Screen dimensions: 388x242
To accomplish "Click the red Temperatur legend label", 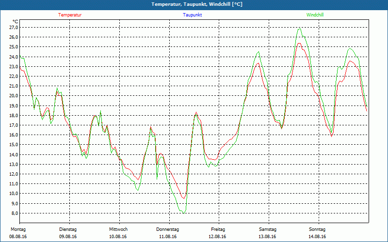I will 70,15.
